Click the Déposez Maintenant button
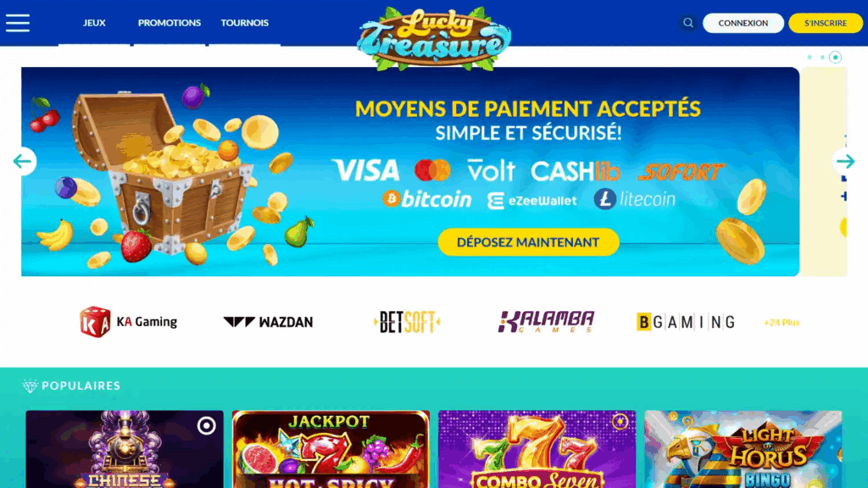 pos(529,242)
